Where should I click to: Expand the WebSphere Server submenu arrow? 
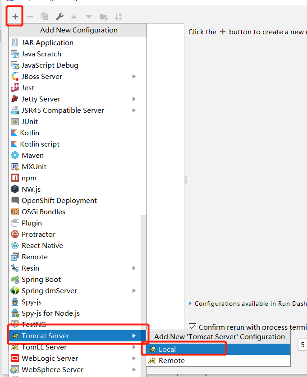(x=134, y=369)
